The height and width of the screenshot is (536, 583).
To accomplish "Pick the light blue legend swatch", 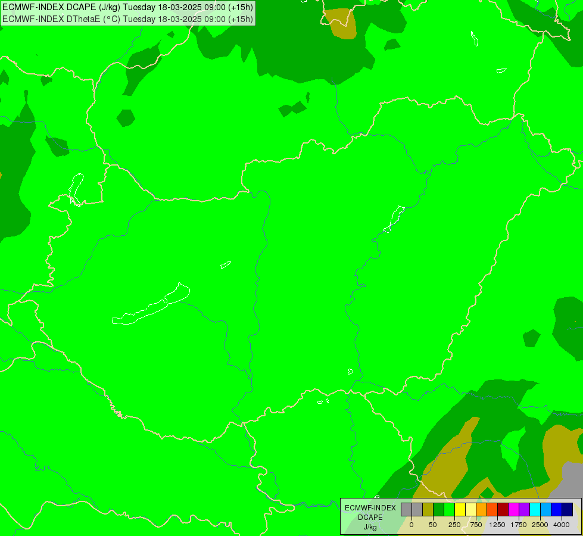I will tap(546, 510).
